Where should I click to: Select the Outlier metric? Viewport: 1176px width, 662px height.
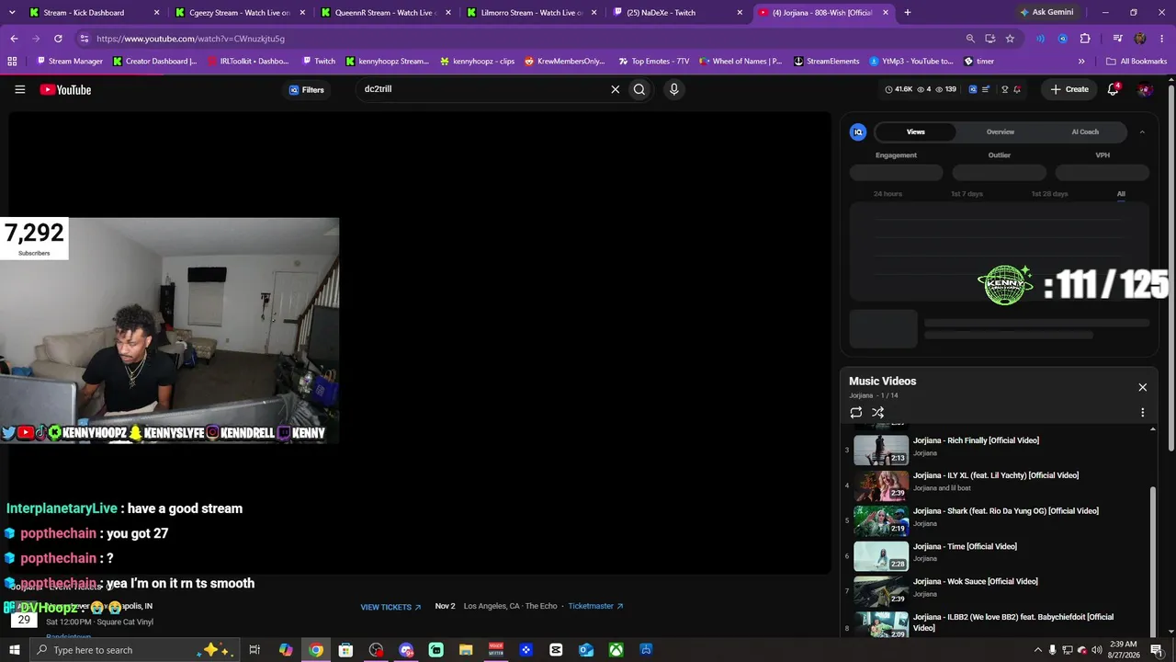tap(1000, 155)
